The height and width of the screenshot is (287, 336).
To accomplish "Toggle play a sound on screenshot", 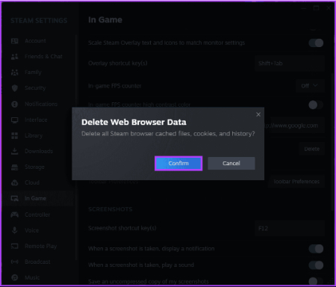I will tap(316, 265).
